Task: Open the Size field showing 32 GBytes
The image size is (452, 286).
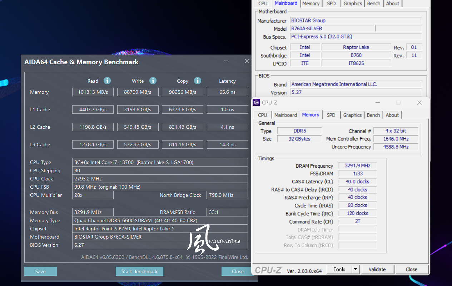Action: tap(299, 139)
